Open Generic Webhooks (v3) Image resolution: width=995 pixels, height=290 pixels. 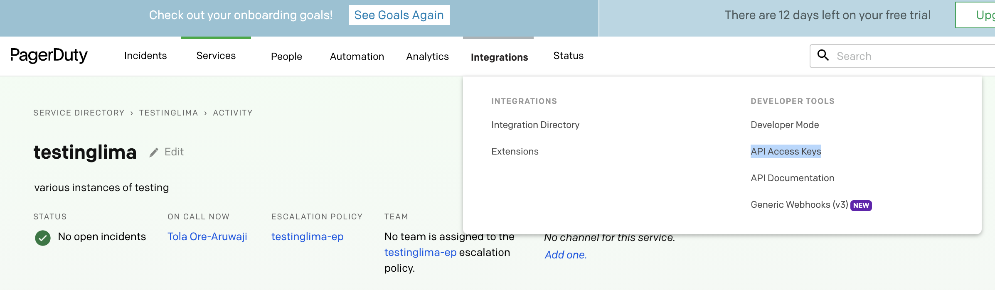(x=799, y=204)
